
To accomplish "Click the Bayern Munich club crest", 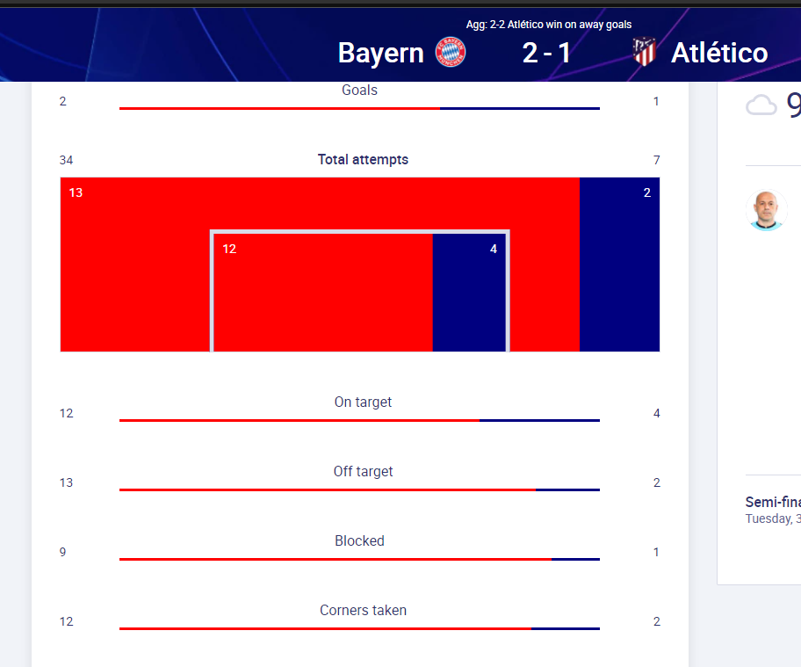I will point(450,52).
